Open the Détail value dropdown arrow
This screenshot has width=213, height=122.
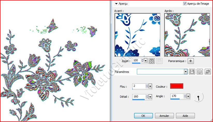pos(150,97)
